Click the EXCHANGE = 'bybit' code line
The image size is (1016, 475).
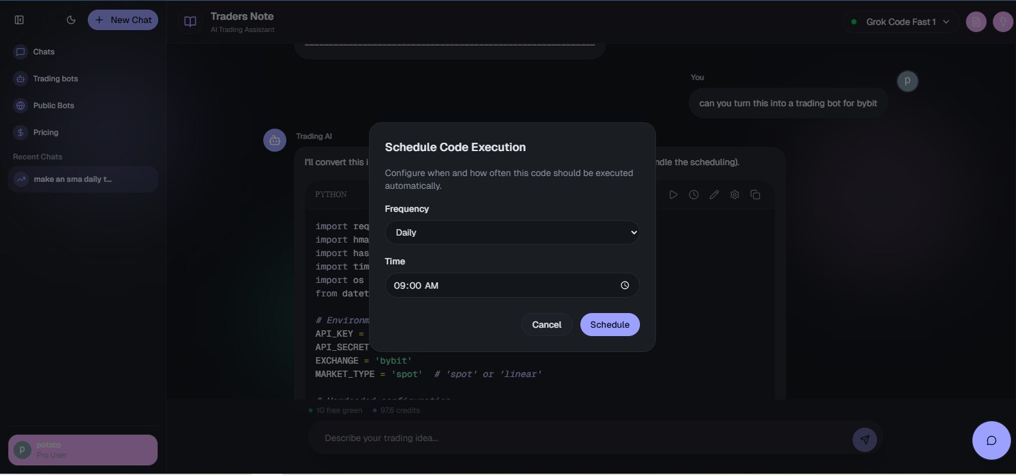point(364,360)
